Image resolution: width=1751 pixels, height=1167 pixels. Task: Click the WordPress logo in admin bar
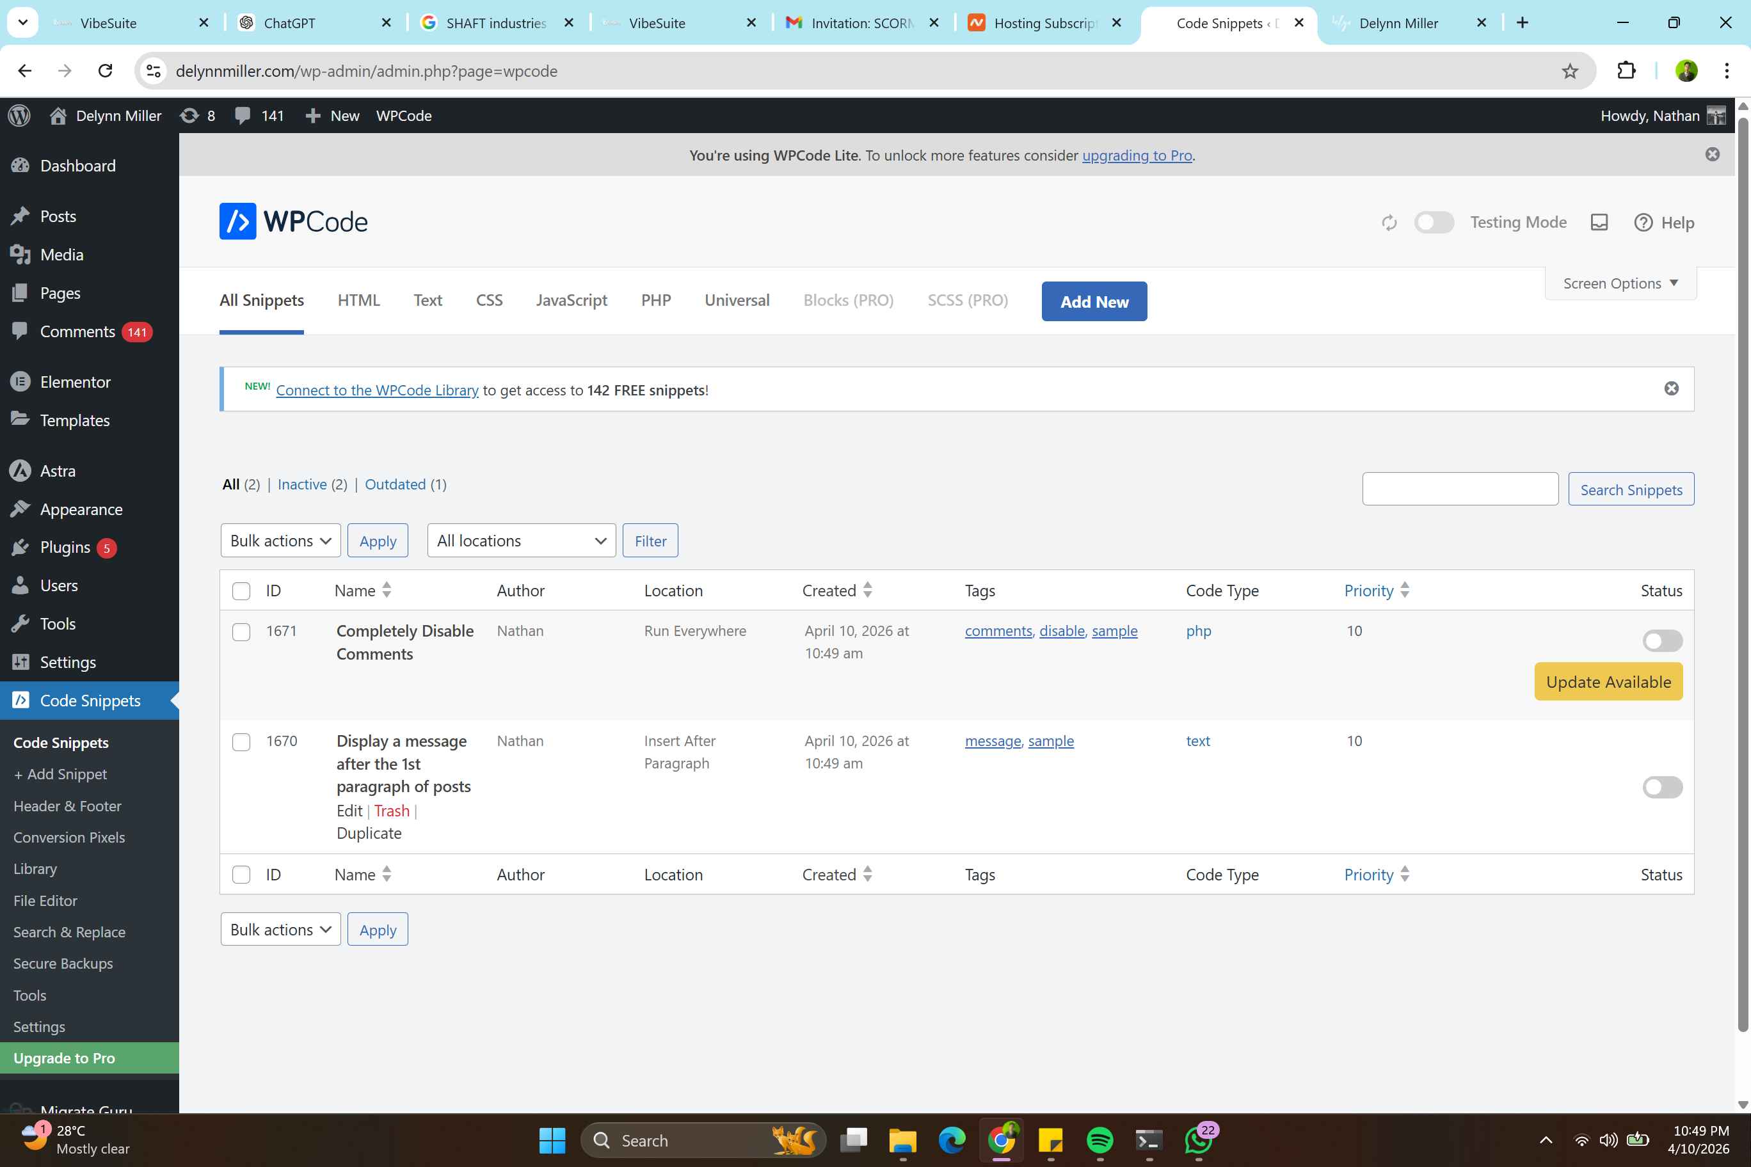(19, 115)
